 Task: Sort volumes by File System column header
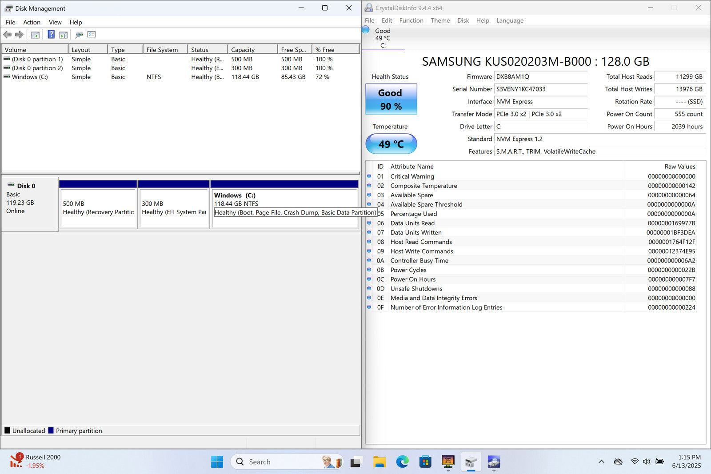coord(165,49)
